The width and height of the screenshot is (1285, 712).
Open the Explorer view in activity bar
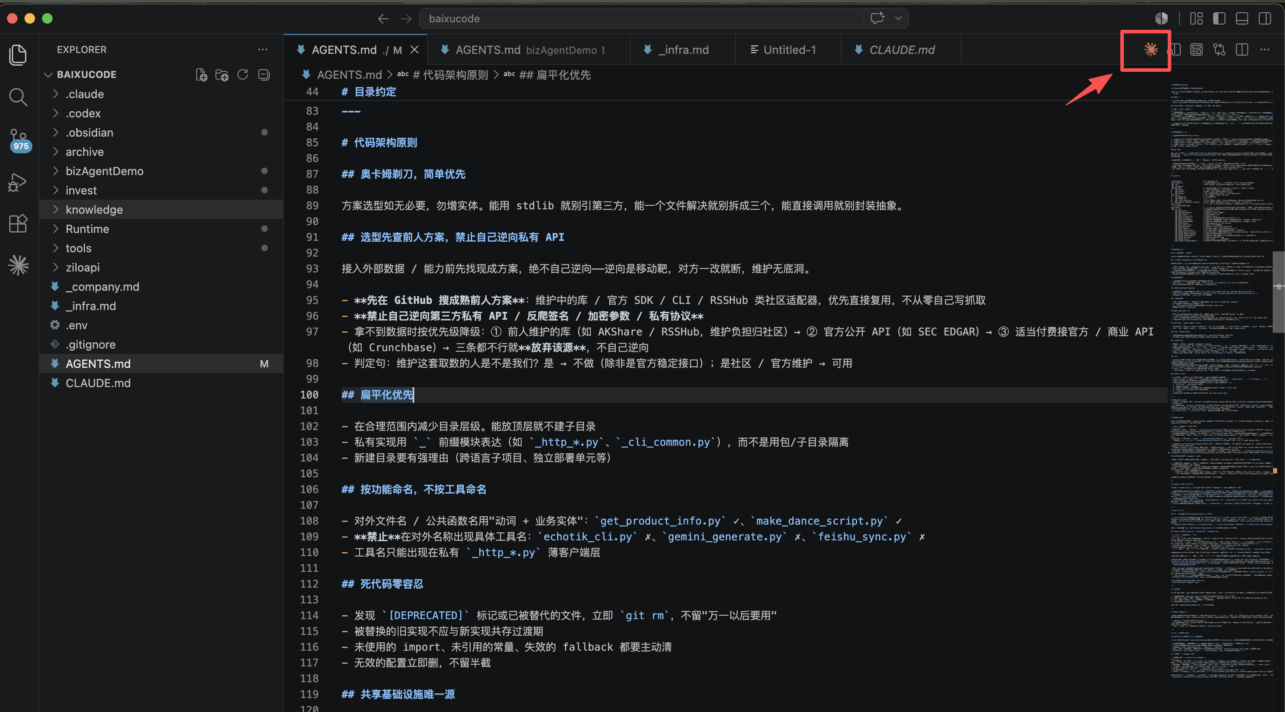tap(18, 54)
